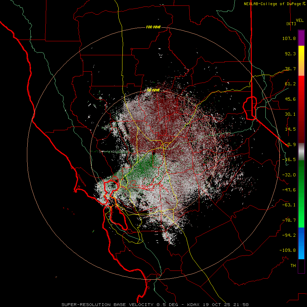Pick the purple segment of the color bar
The height and width of the screenshot is (307, 307).
pyautogui.click(x=301, y=38)
